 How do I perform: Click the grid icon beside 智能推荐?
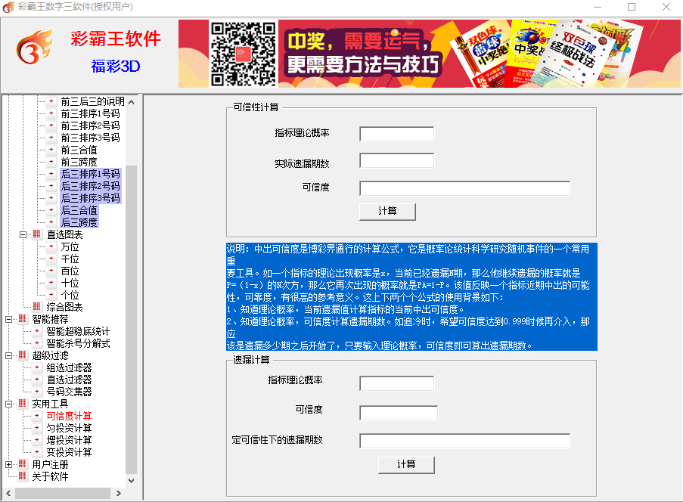coord(22,319)
